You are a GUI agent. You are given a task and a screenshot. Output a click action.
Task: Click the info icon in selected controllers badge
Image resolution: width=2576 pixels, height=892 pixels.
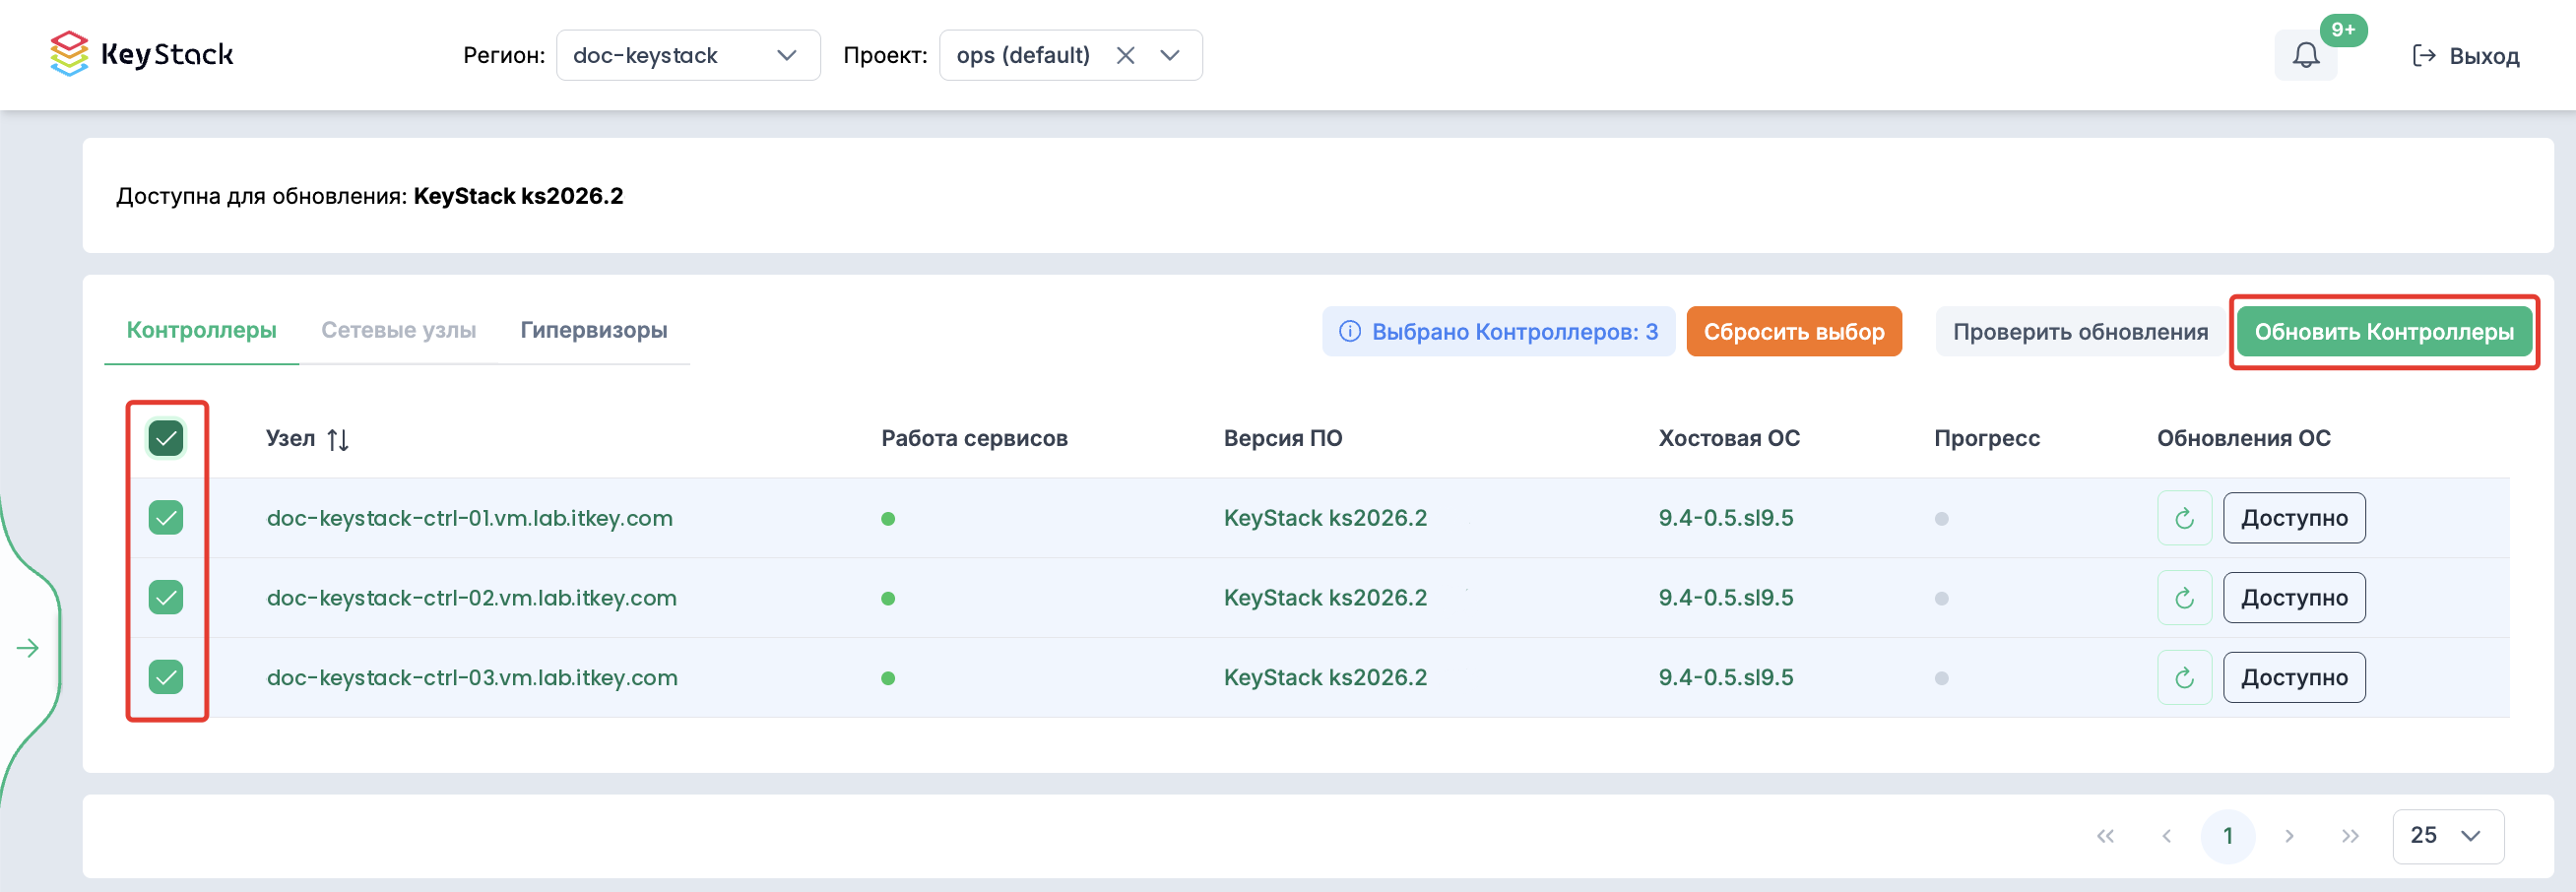[x=1350, y=331]
